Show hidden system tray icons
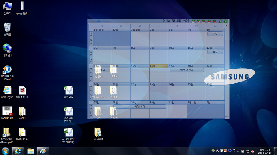277x155 pixels. click(x=238, y=151)
